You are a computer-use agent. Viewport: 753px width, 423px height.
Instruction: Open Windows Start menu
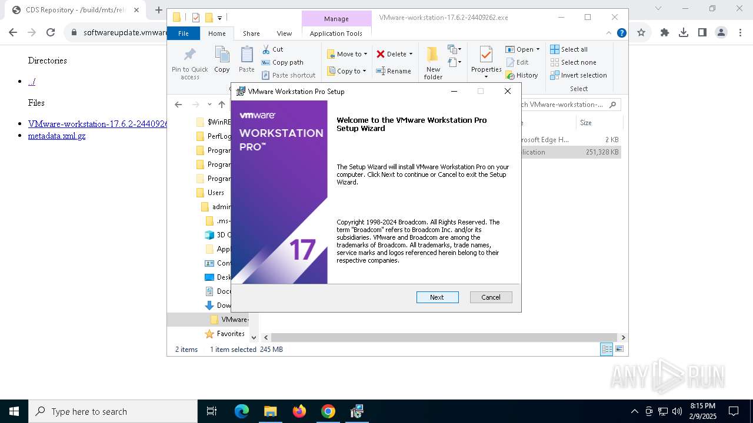click(x=14, y=411)
